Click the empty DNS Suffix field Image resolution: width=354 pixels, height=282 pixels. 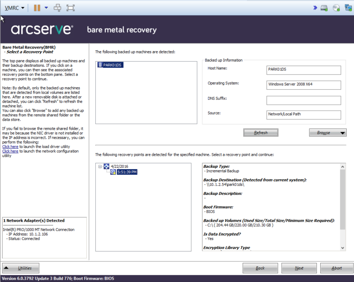click(x=303, y=100)
